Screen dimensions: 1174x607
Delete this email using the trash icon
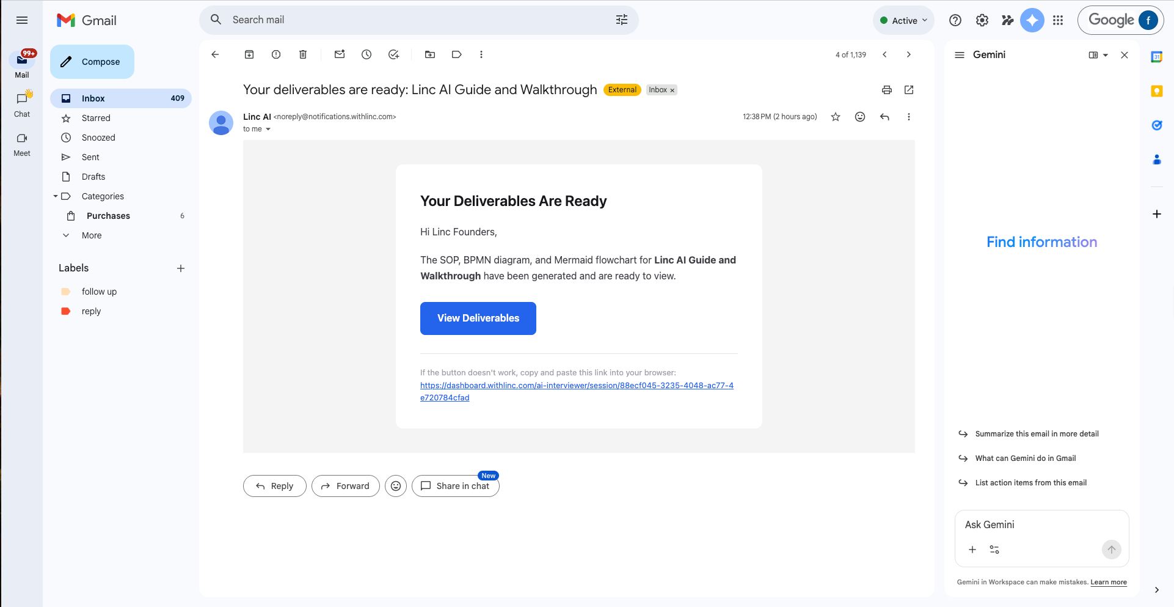(302, 54)
